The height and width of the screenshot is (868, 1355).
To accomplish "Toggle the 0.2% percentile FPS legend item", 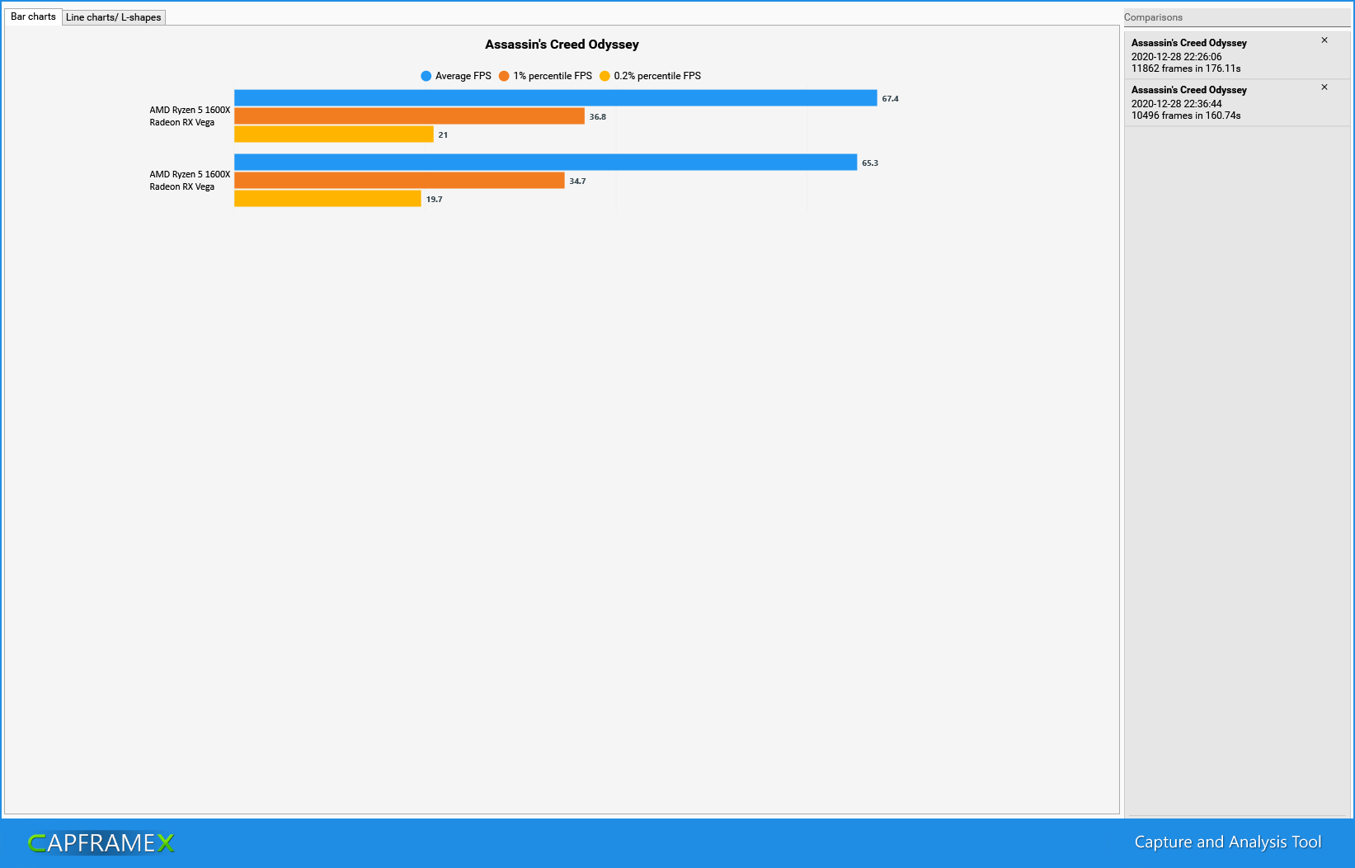I will [x=650, y=76].
